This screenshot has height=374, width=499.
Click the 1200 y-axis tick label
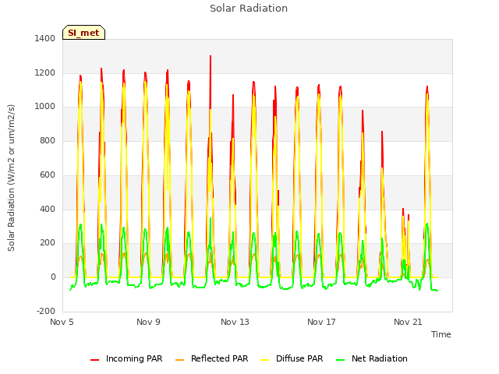click(x=45, y=72)
